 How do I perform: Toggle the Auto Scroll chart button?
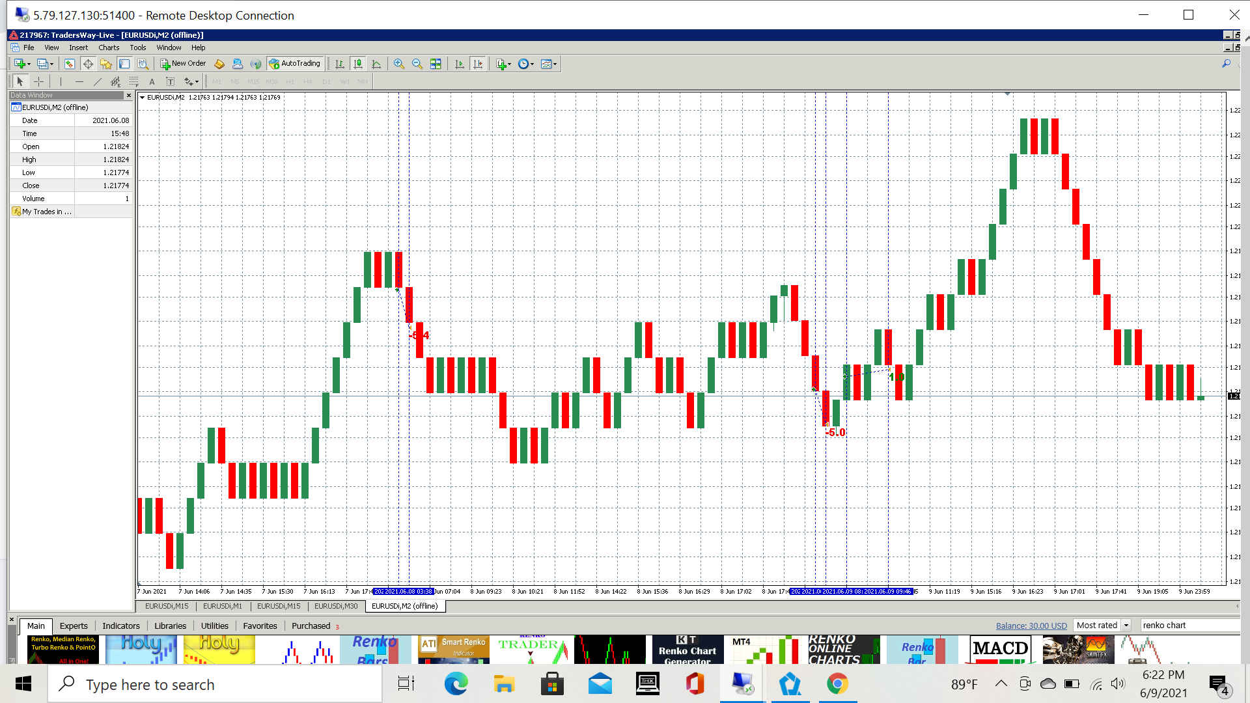coord(460,64)
